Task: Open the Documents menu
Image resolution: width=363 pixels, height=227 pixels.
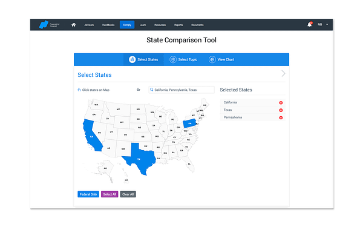Action: [x=197, y=25]
